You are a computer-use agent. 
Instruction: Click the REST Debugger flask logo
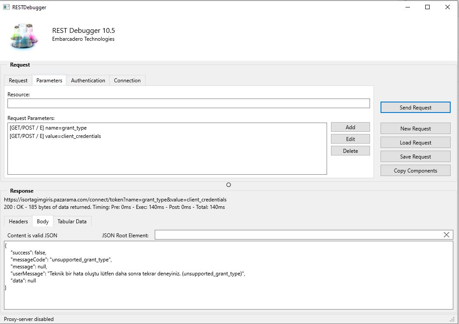24,35
